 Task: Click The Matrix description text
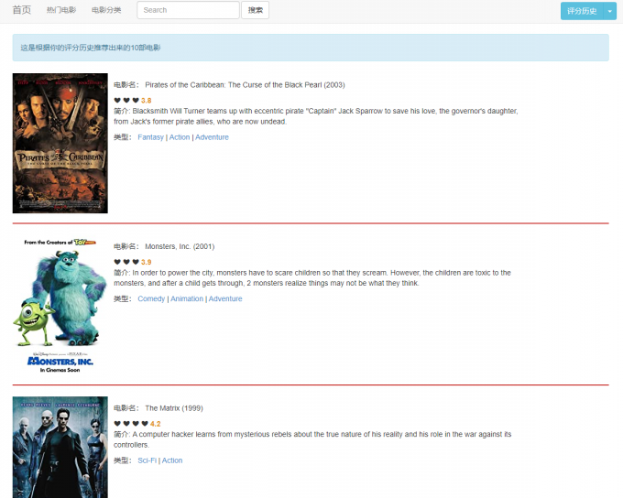pyautogui.click(x=312, y=439)
